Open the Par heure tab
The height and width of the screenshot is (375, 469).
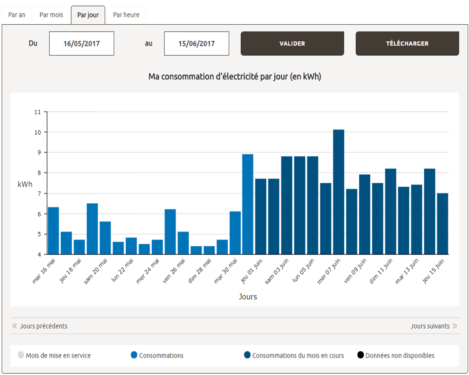[x=126, y=14]
